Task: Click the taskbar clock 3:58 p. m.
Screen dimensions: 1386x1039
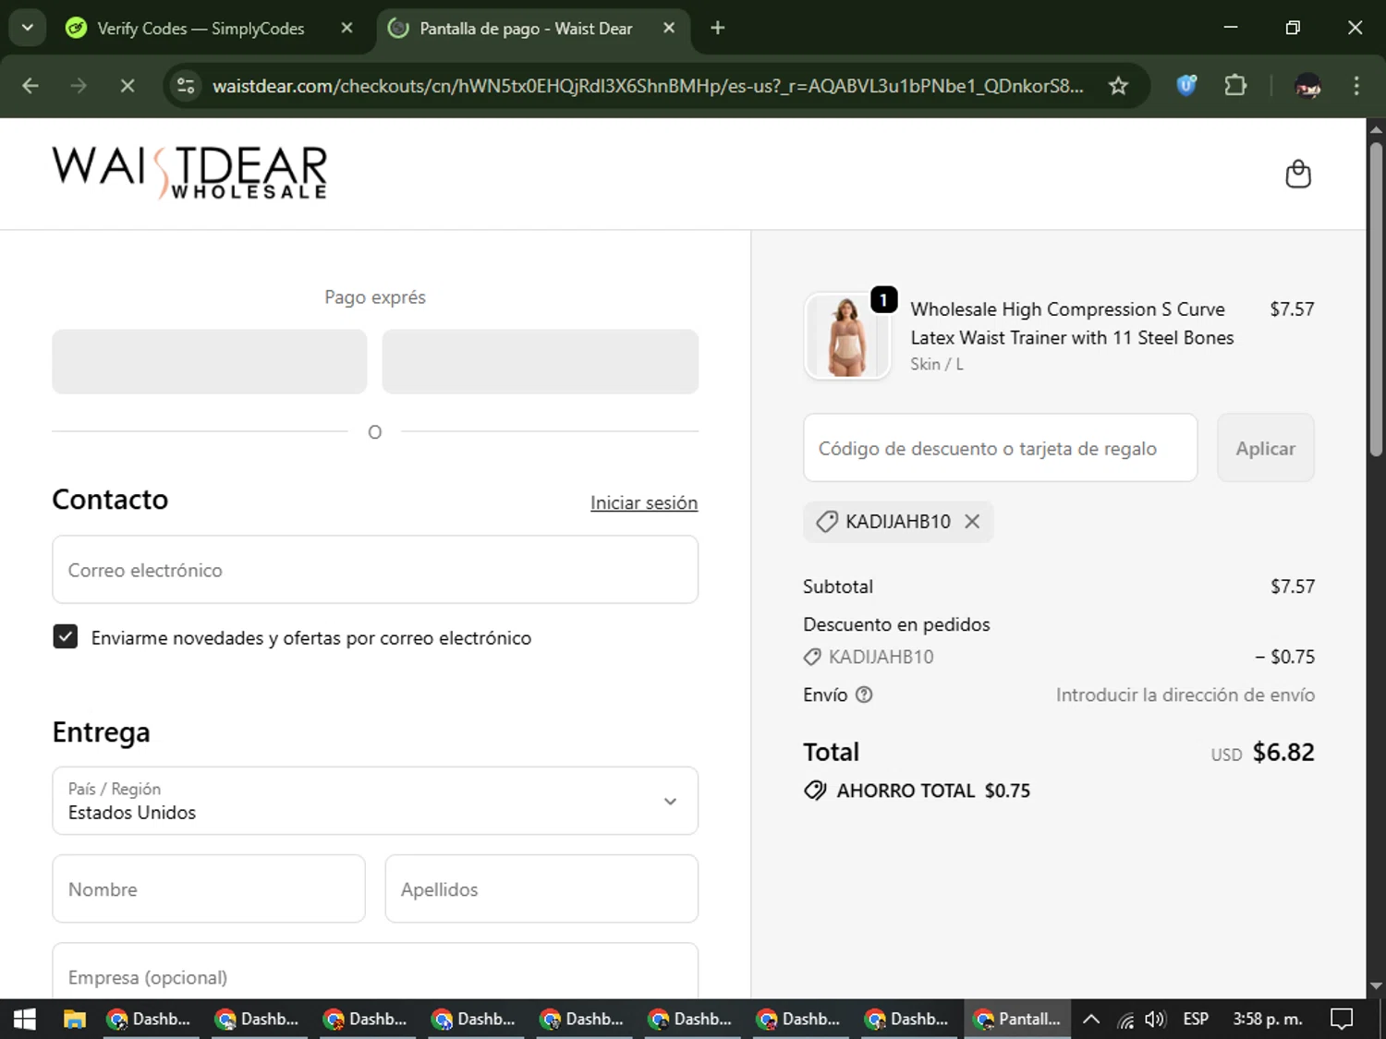Action: pyautogui.click(x=1267, y=1019)
